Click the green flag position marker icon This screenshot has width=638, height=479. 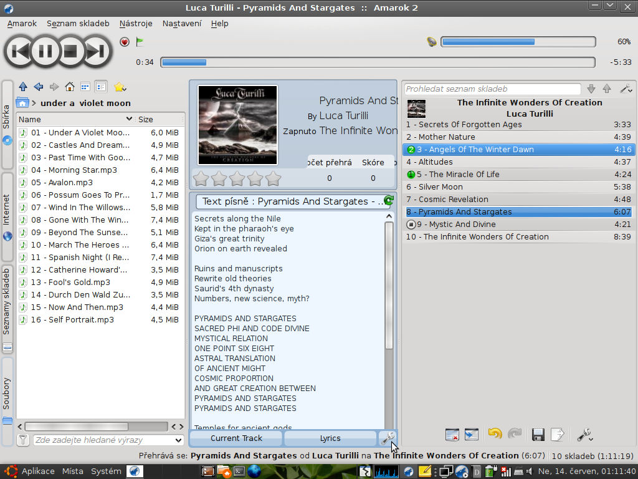pos(140,42)
